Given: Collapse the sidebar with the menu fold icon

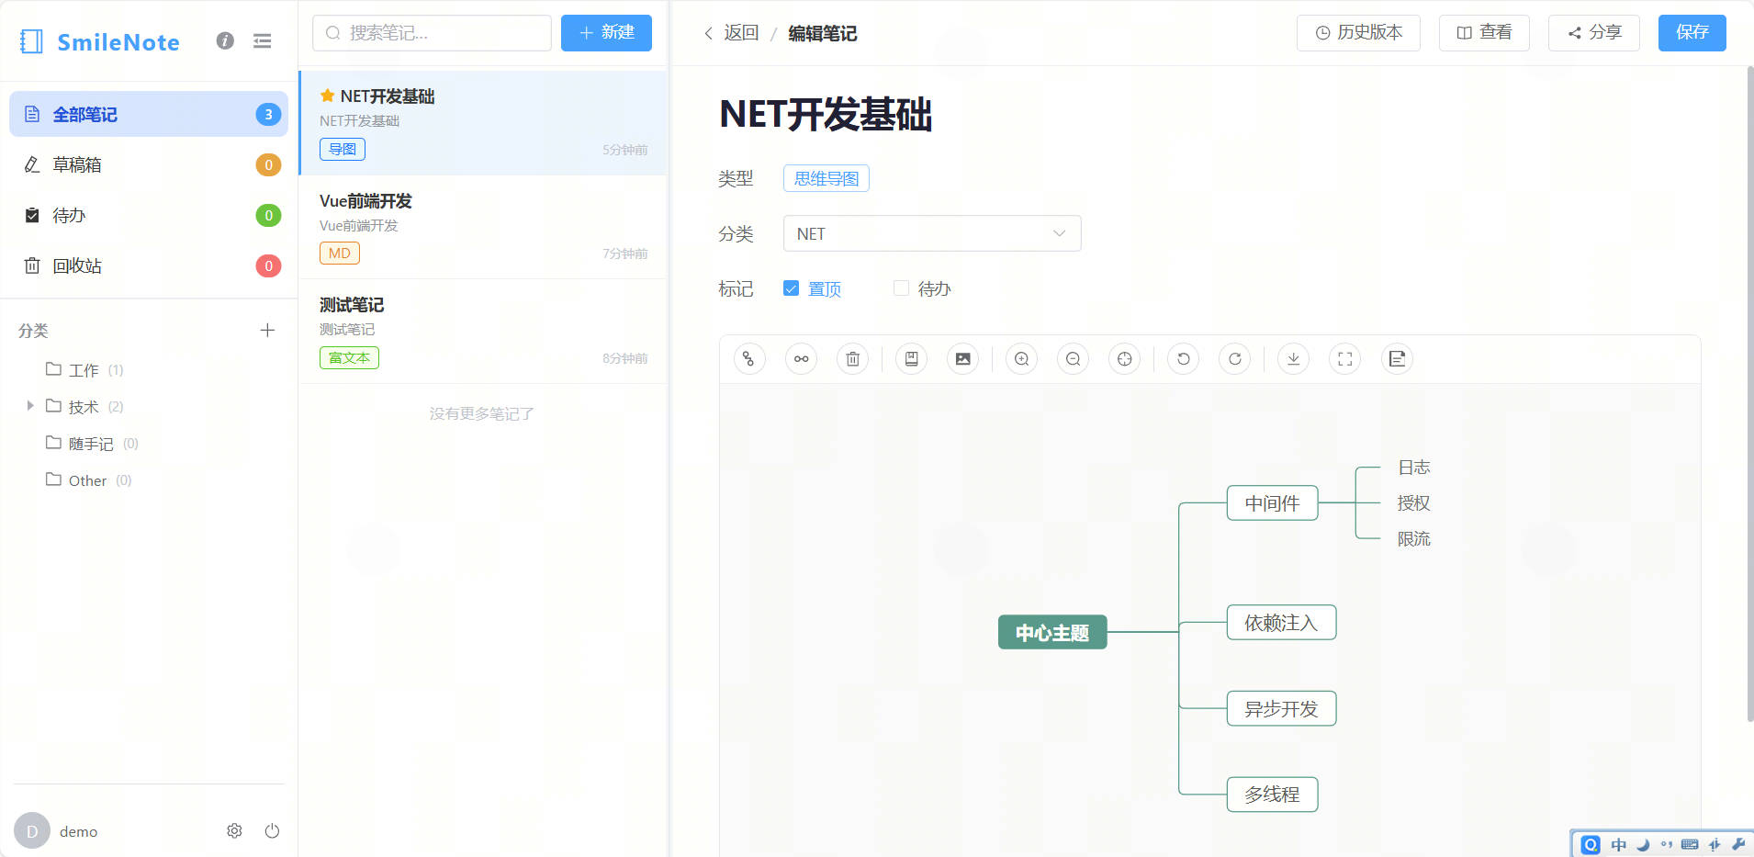Looking at the screenshot, I should click(263, 40).
